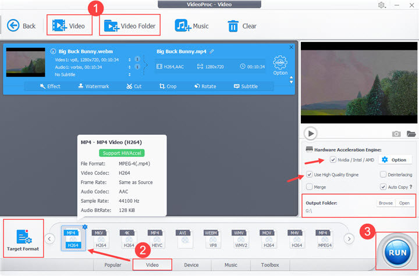The width and height of the screenshot is (419, 276).
Task: Switch to the Video tab
Action: [x=152, y=265]
